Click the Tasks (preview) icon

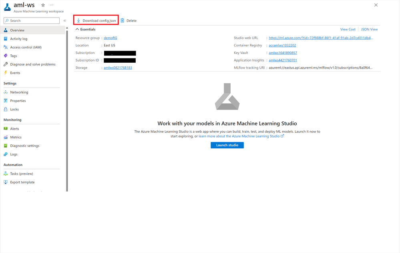6,174
